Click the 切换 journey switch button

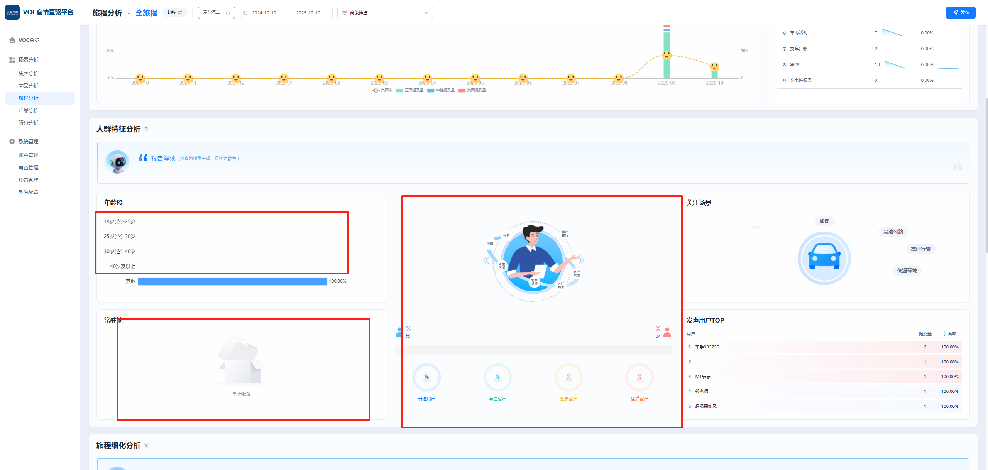[175, 13]
